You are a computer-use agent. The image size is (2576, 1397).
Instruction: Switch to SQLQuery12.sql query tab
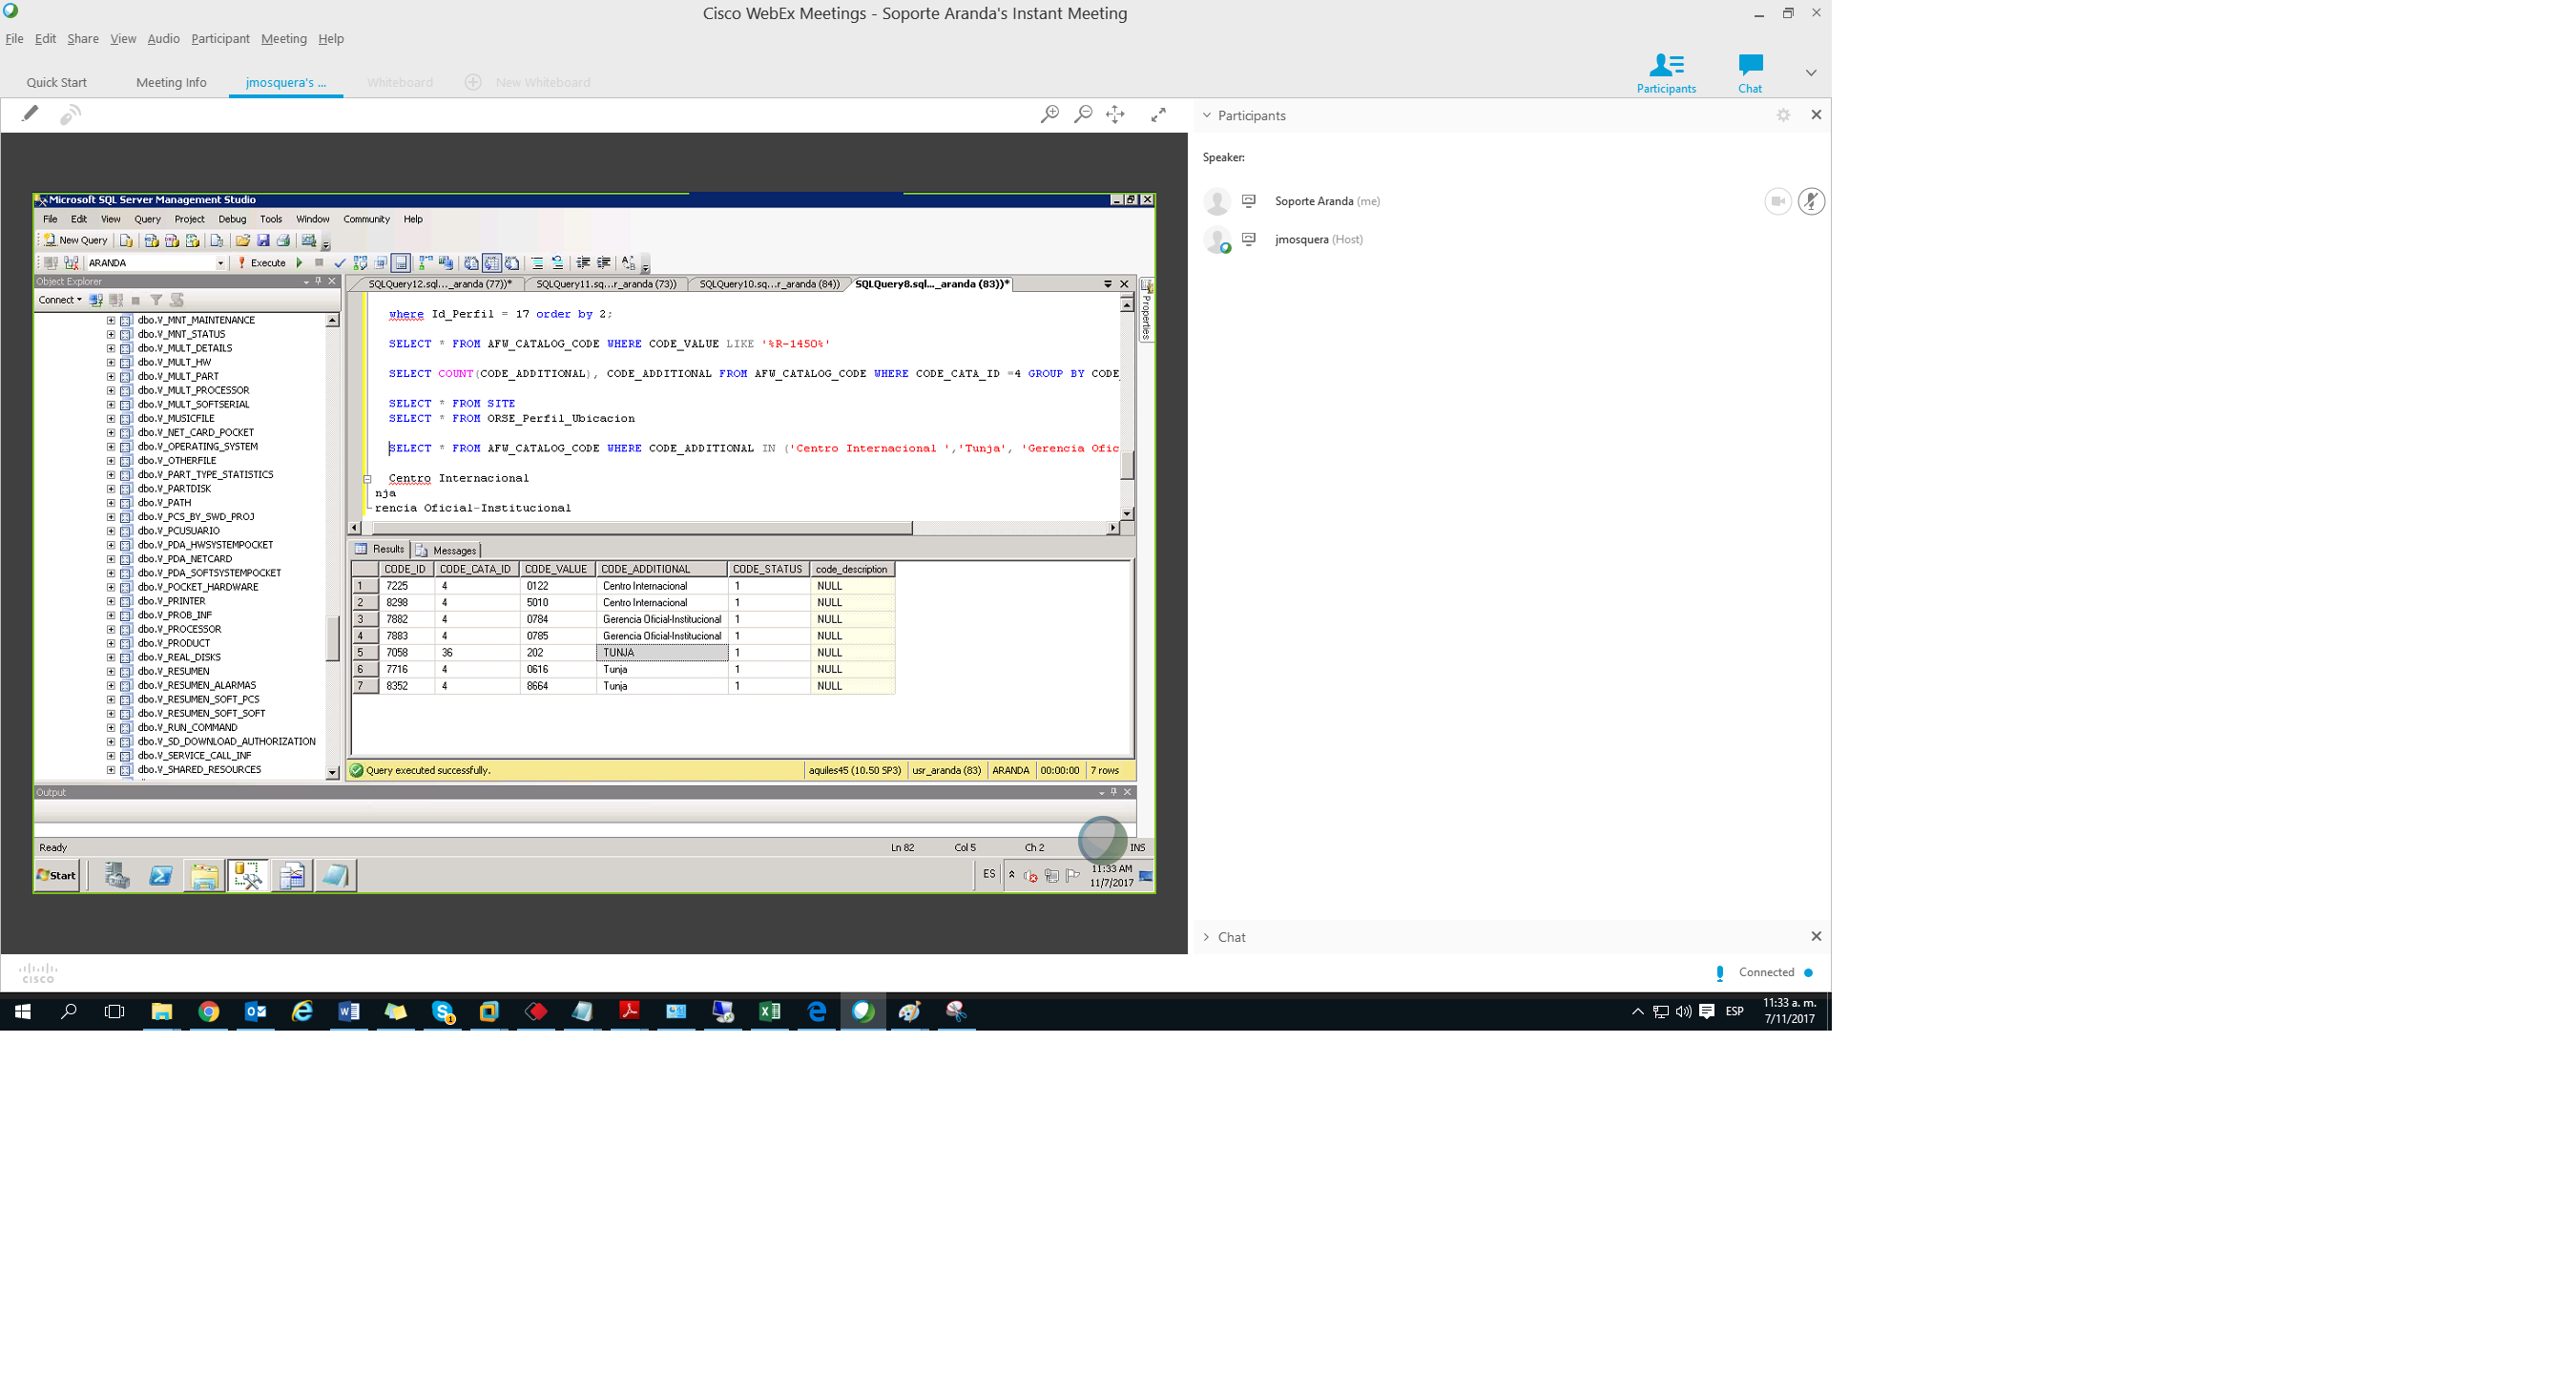point(440,284)
